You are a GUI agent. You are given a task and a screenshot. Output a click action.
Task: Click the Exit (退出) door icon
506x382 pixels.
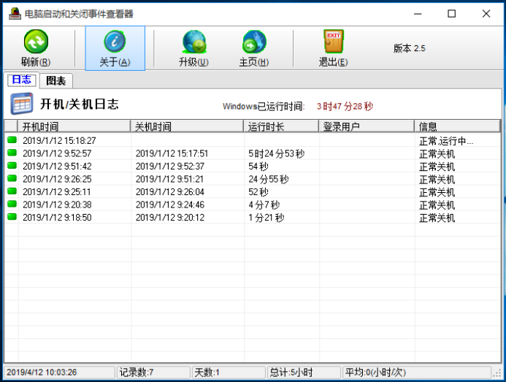pos(333,42)
